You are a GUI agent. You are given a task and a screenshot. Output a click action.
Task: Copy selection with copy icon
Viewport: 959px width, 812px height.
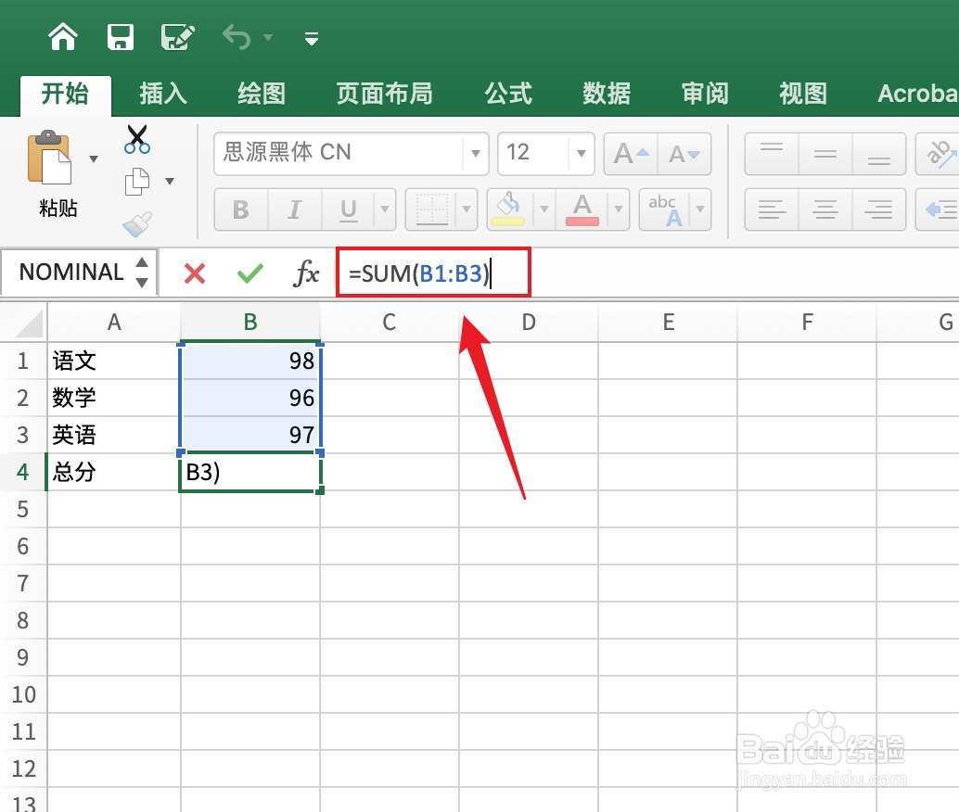[x=137, y=182]
